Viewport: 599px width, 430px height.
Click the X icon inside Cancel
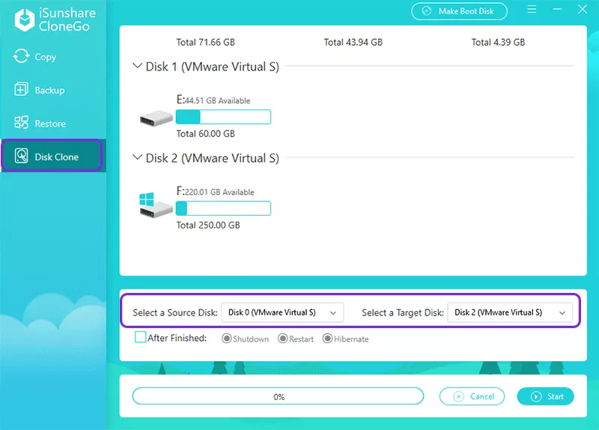tap(458, 396)
